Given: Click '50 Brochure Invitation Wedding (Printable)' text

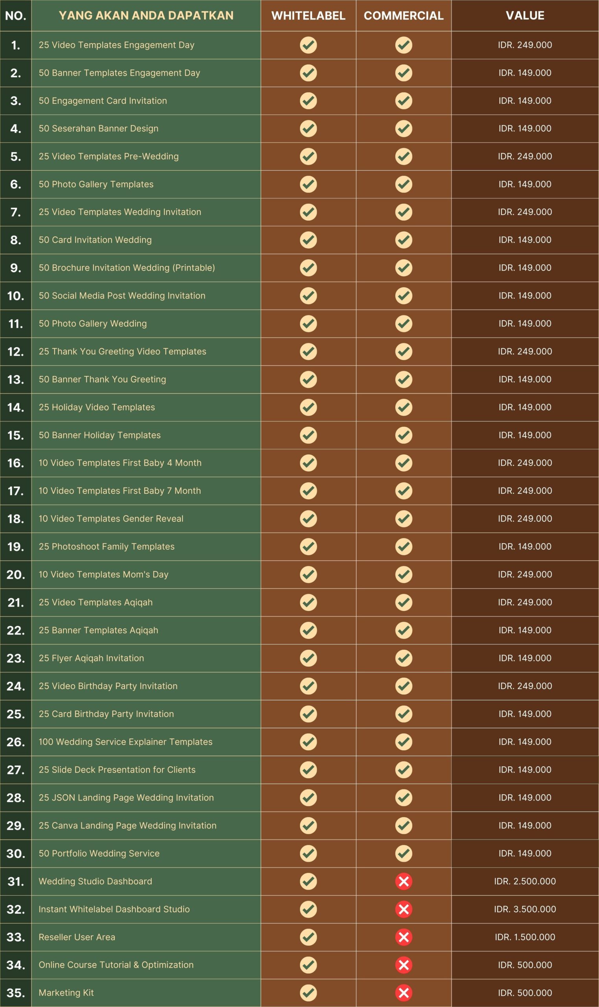Looking at the screenshot, I should [127, 268].
